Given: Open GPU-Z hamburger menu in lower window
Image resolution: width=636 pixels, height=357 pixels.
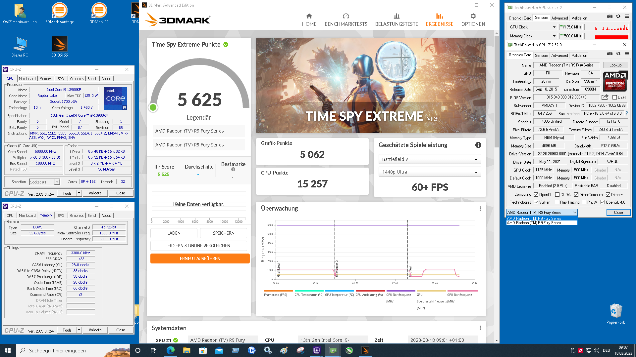Looking at the screenshot, I should pyautogui.click(x=627, y=54).
